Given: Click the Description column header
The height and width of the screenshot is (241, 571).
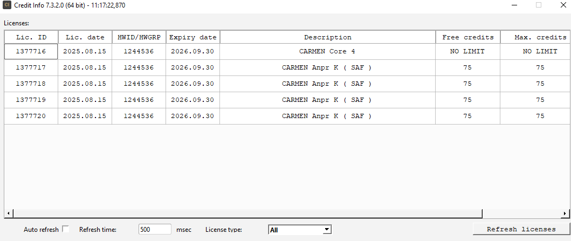Looking at the screenshot, I should click(x=328, y=37).
